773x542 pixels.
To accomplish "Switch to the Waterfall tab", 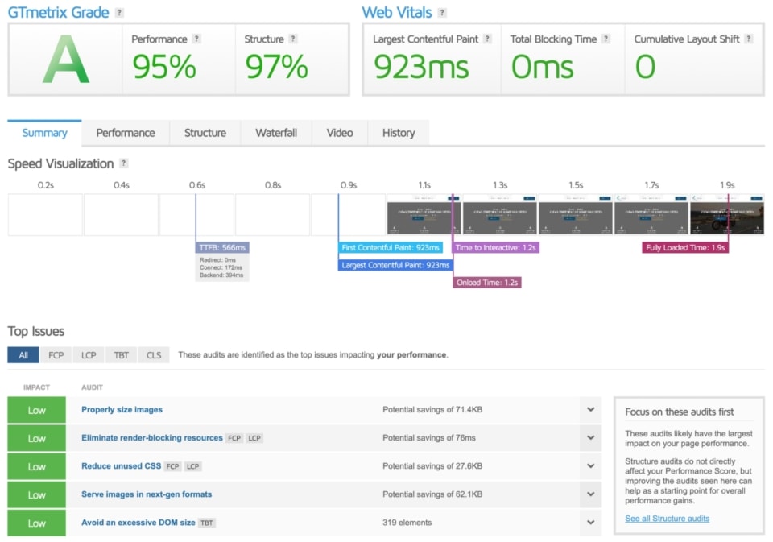I will pos(276,132).
